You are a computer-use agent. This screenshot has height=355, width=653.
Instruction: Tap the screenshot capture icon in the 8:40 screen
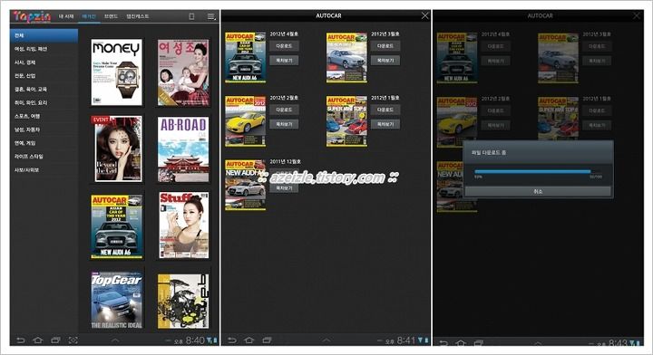73,341
